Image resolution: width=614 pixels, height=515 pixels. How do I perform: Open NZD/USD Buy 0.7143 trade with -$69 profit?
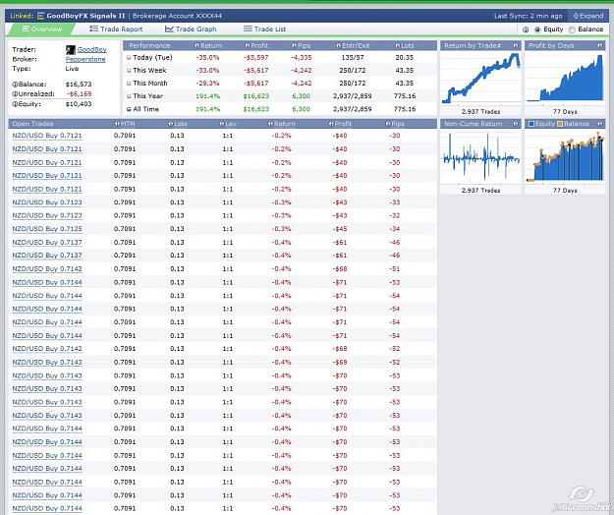47,362
